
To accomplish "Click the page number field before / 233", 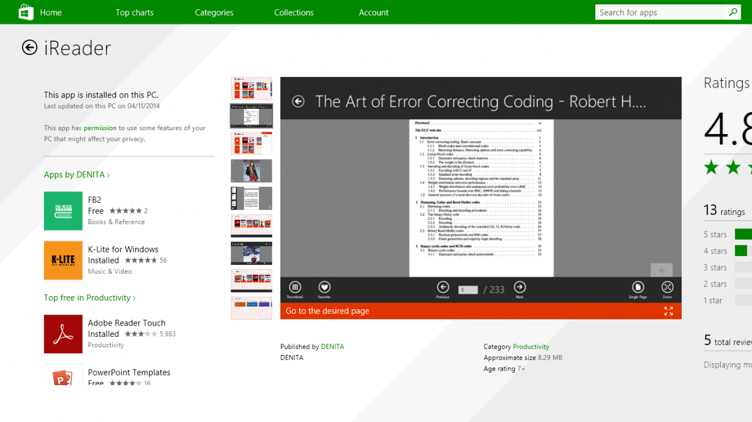I will pyautogui.click(x=468, y=290).
